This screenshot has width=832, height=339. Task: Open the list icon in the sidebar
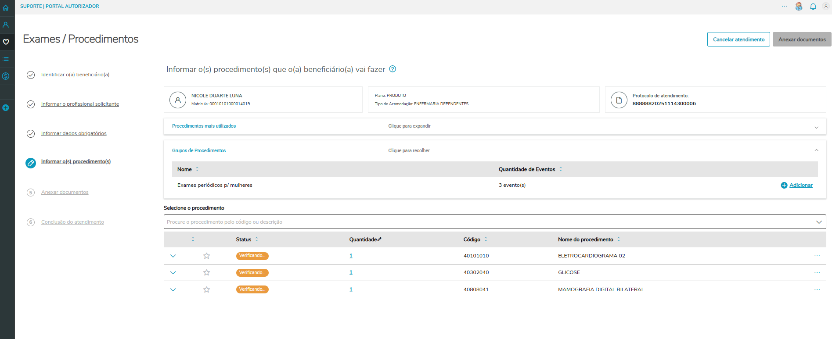pos(6,59)
